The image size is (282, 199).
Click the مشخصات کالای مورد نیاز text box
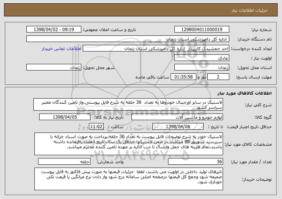[129, 144]
